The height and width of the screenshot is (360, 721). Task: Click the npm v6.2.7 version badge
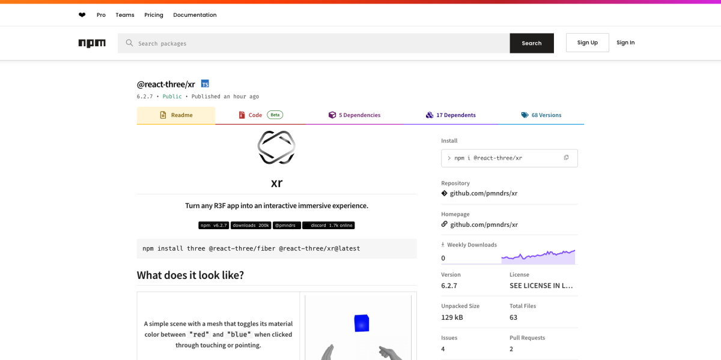point(214,226)
